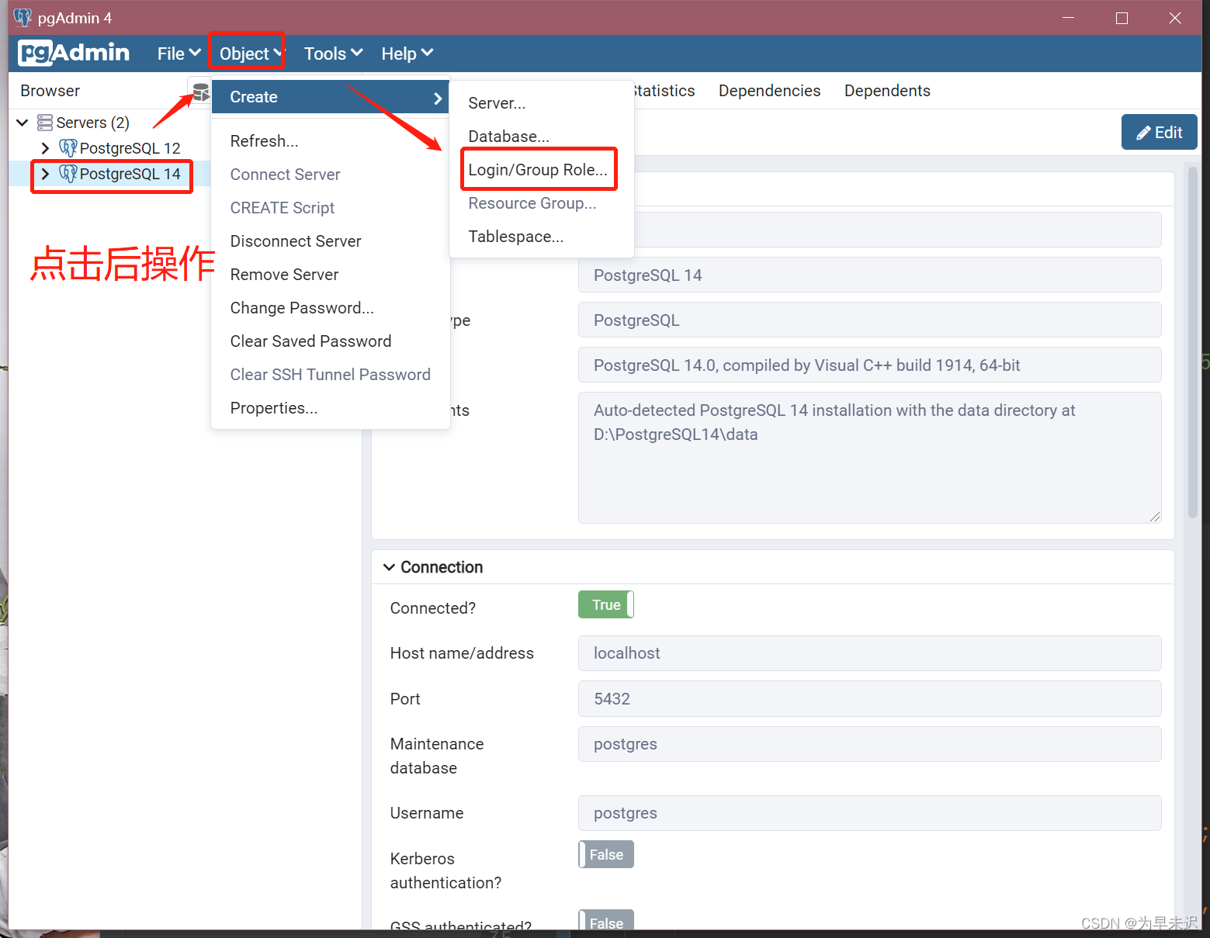This screenshot has height=938, width=1210.
Task: Click the pgAdmin 4 title bar app icon
Action: pyautogui.click(x=23, y=18)
